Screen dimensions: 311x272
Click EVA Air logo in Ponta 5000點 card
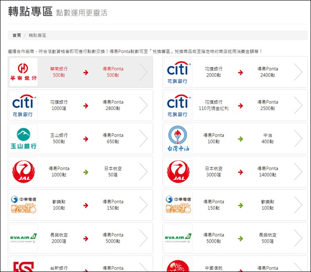pos(178,238)
